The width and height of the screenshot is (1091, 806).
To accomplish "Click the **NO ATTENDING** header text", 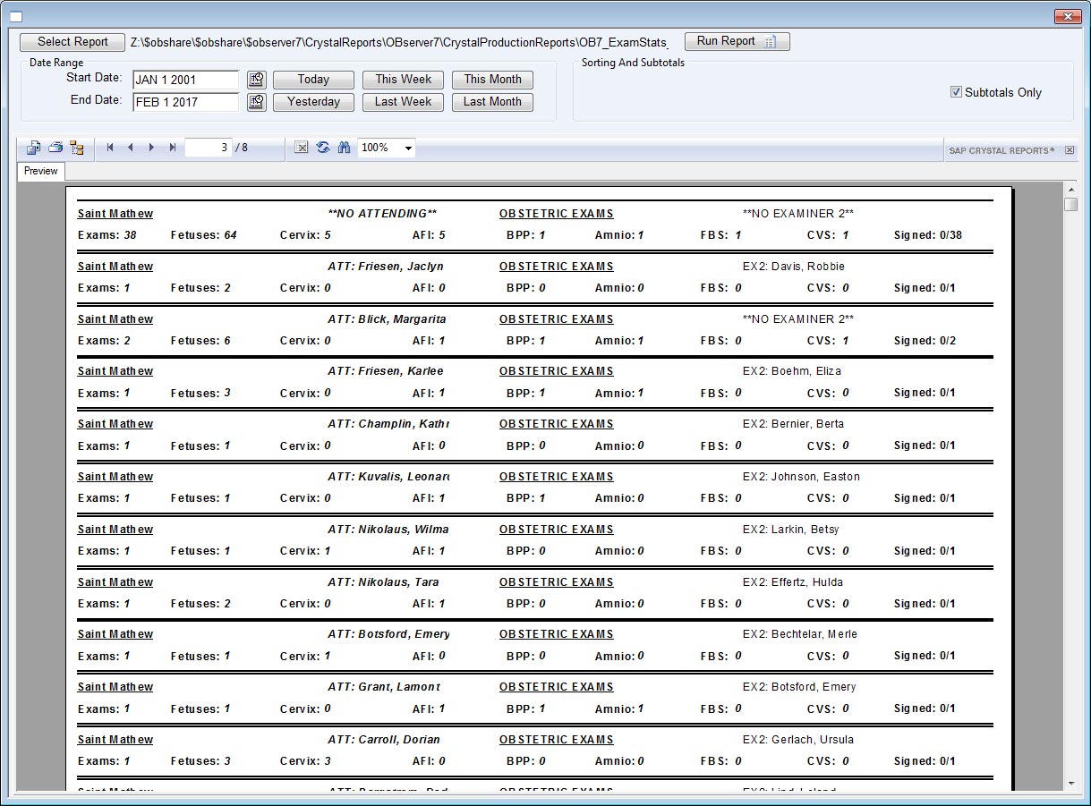I will [382, 214].
